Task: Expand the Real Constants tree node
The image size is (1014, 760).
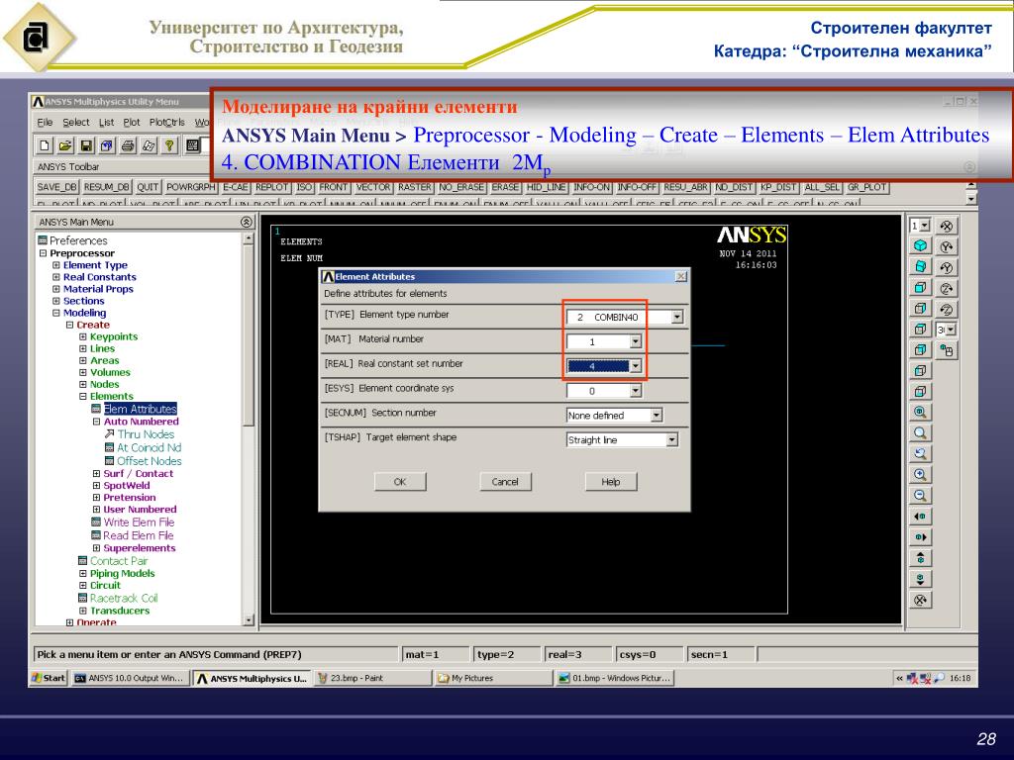Action: [56, 277]
